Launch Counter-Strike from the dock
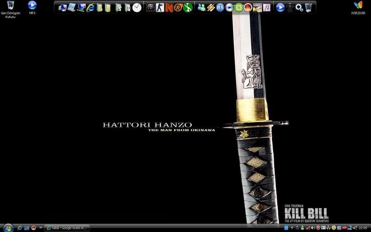This screenshot has height=232, width=371. coord(160,7)
